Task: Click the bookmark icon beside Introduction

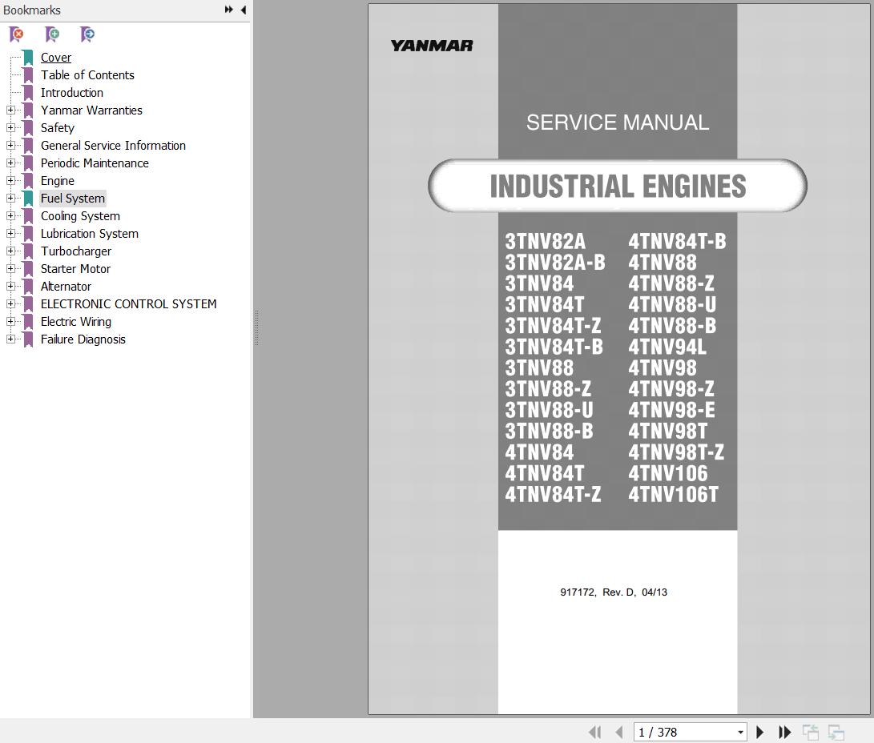Action: click(x=28, y=92)
